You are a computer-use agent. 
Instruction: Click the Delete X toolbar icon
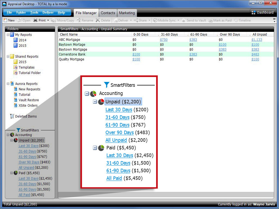[98, 20]
